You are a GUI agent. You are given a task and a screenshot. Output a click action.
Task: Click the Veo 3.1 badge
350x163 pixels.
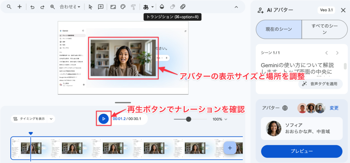click(326, 10)
